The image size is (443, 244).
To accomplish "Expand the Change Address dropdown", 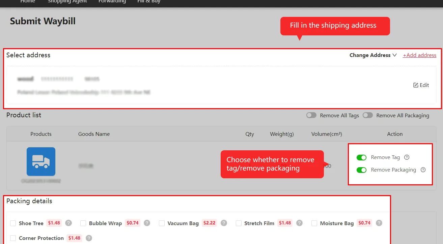I will click(x=373, y=55).
